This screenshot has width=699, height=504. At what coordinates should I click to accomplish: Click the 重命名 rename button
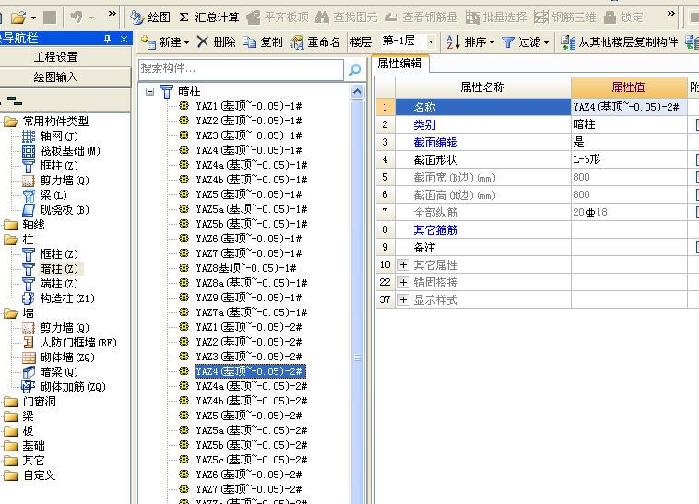(314, 42)
